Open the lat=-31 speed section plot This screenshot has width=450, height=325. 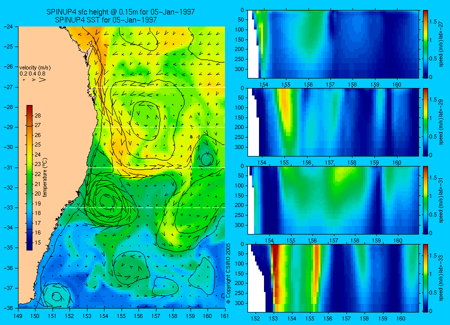click(333, 200)
